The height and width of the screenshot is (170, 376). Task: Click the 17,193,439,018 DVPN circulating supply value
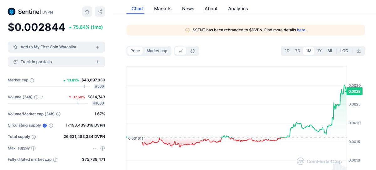[85, 125]
